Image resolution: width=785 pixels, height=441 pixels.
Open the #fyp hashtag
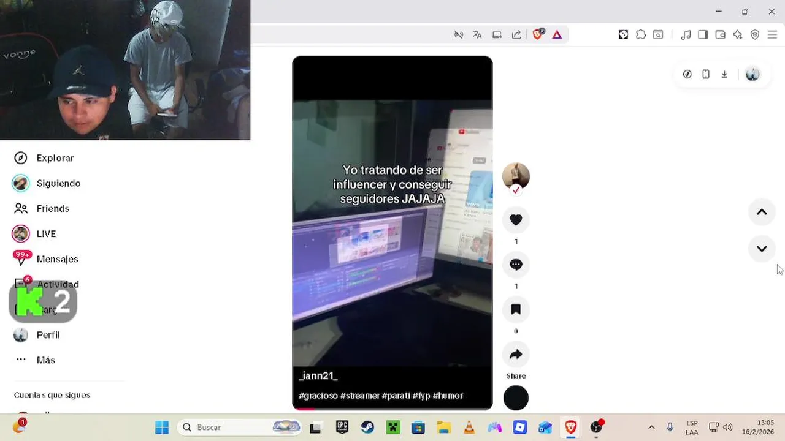point(421,396)
